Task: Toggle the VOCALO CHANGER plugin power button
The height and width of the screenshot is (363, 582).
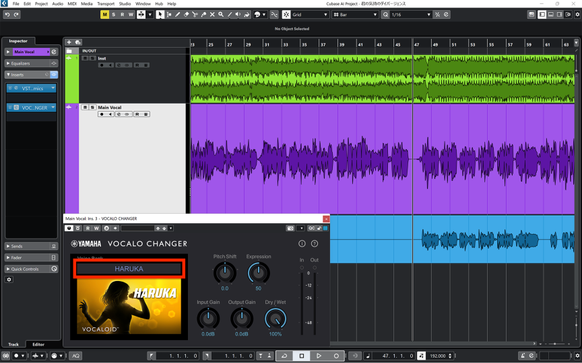Action: click(69, 228)
